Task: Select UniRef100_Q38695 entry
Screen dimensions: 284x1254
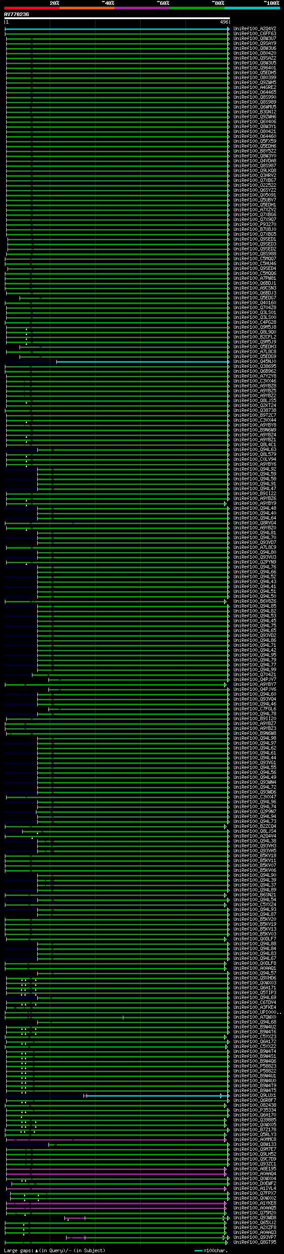Action: coord(255,366)
